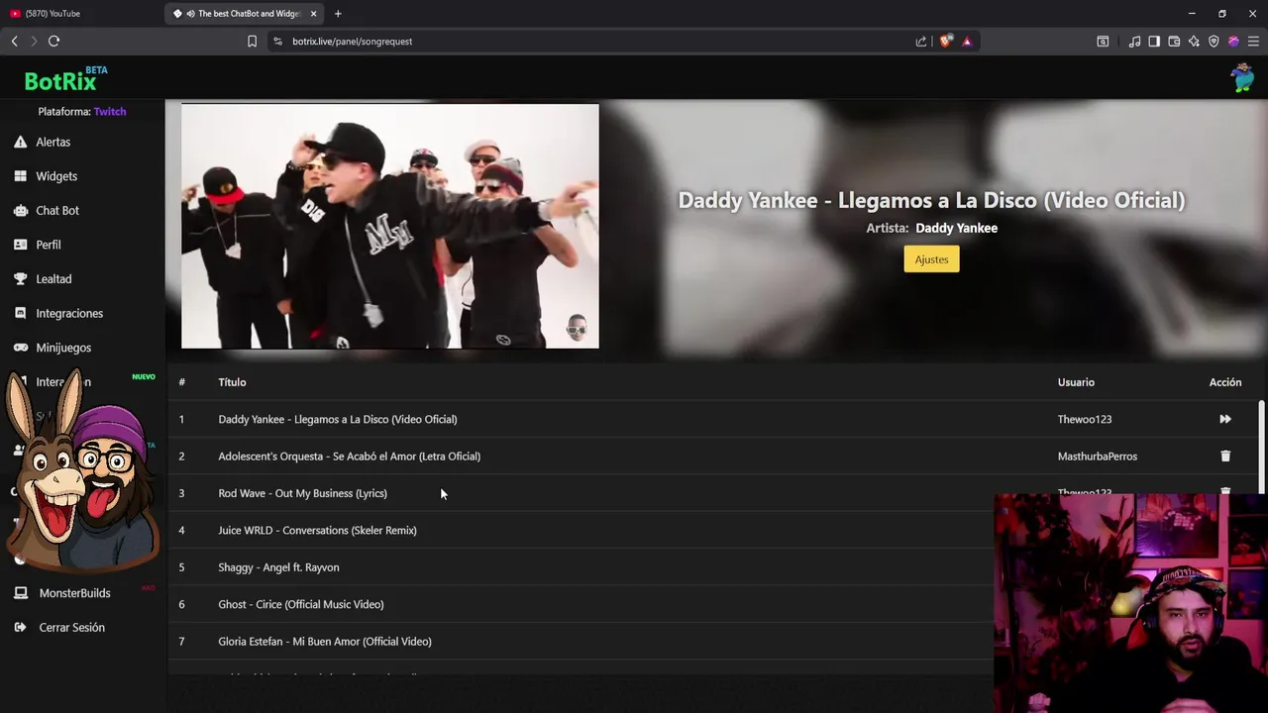The height and width of the screenshot is (713, 1268).
Task: Click artist name 'Daddy Yankee' under the title
Action: [956, 229]
